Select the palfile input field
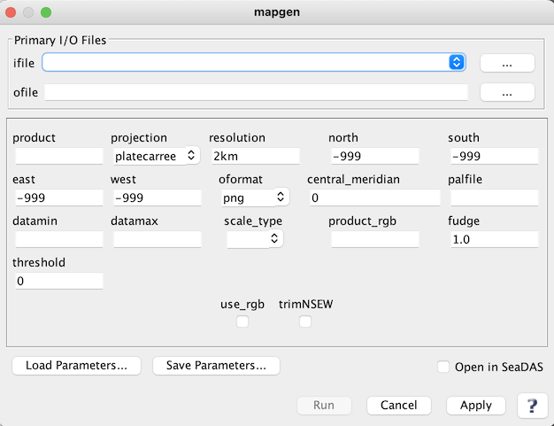554x426 pixels. [x=494, y=197]
